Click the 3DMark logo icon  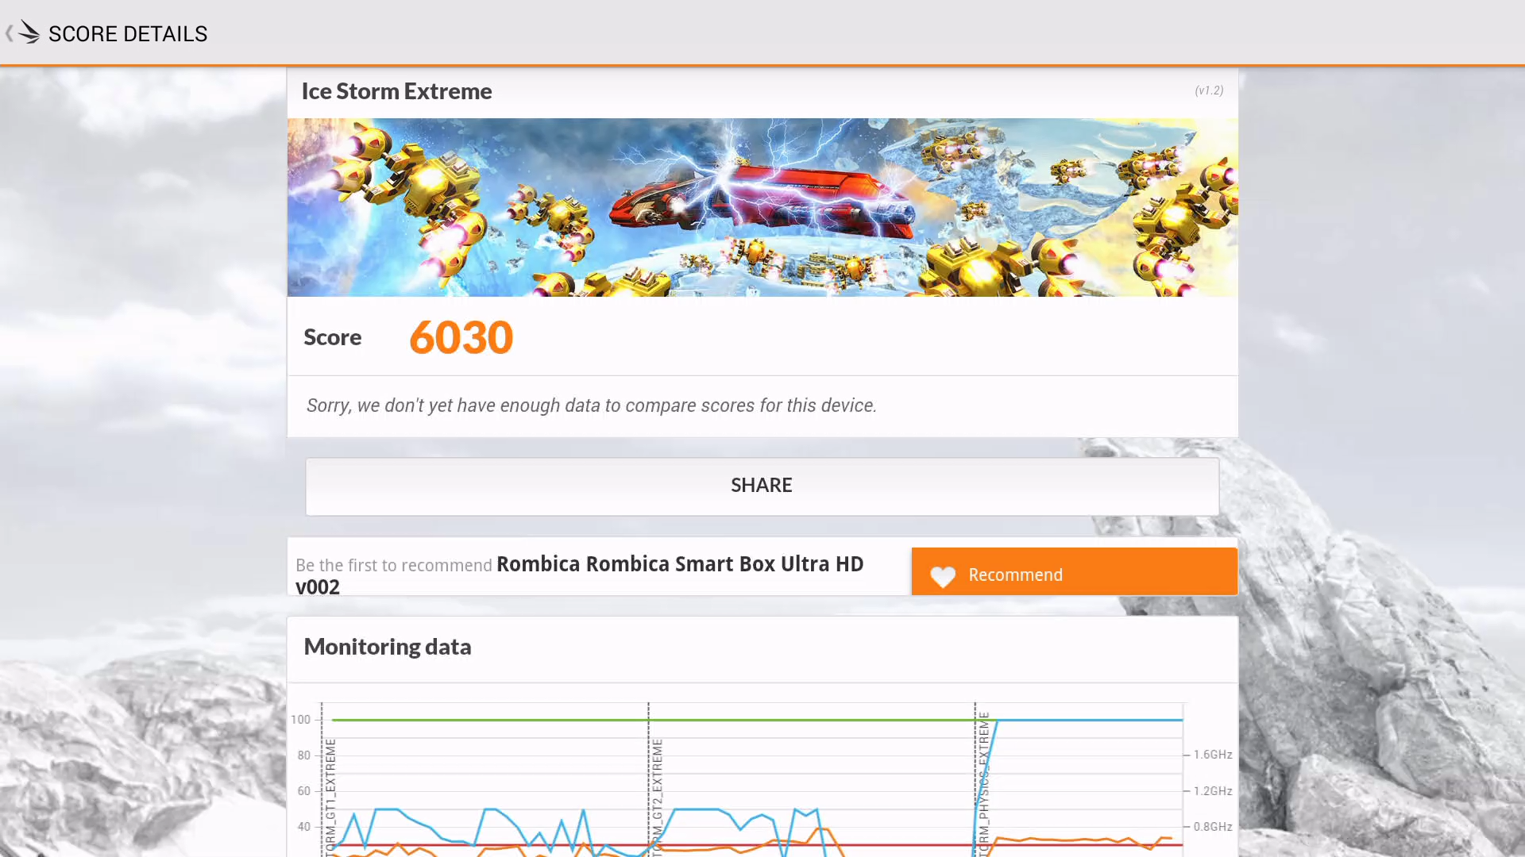[x=29, y=33]
